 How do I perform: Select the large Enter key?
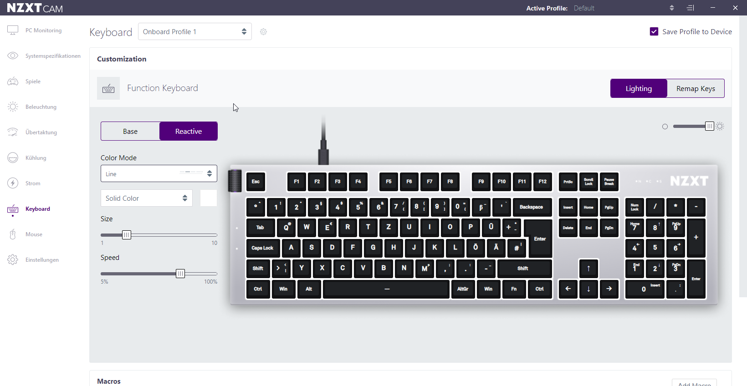pyautogui.click(x=540, y=239)
